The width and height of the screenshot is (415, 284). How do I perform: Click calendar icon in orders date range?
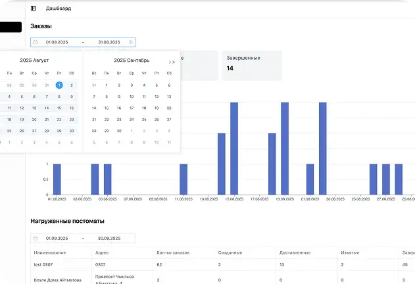point(36,42)
